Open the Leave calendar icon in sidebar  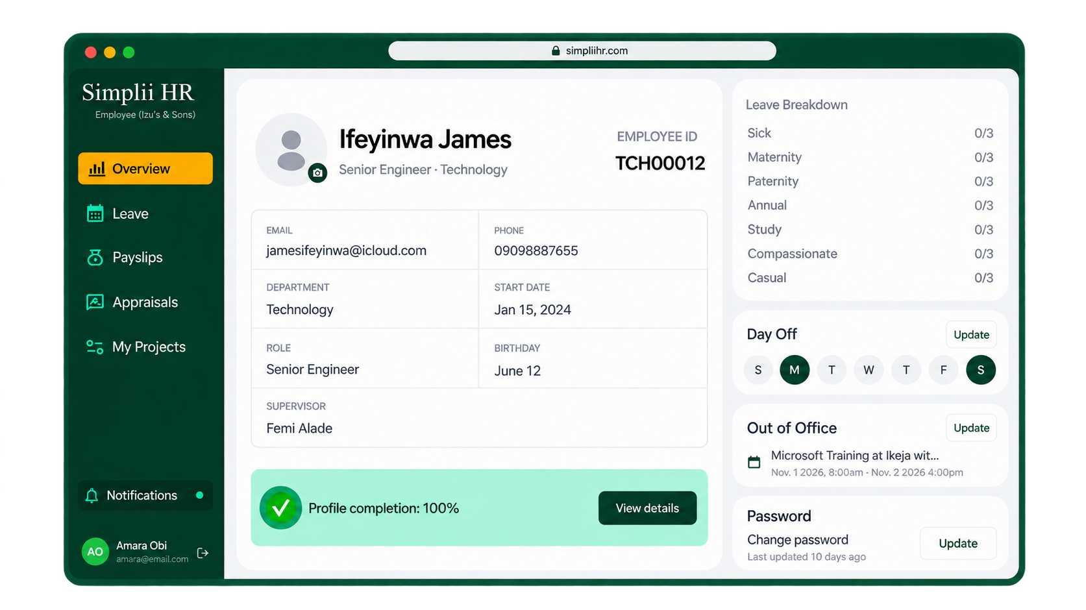95,213
